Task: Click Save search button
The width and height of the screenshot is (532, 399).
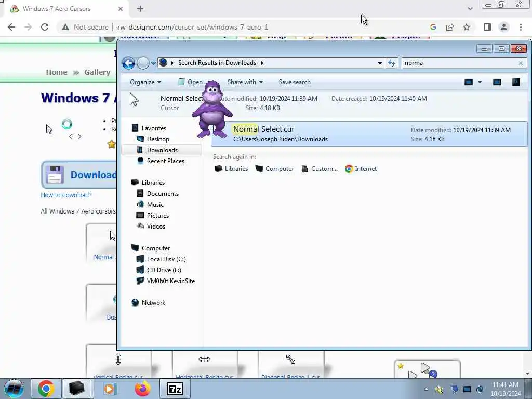Action: coord(295,82)
